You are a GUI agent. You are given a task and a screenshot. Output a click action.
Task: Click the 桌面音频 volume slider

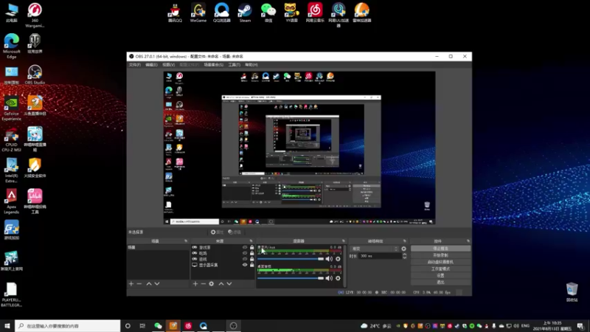[291, 278]
